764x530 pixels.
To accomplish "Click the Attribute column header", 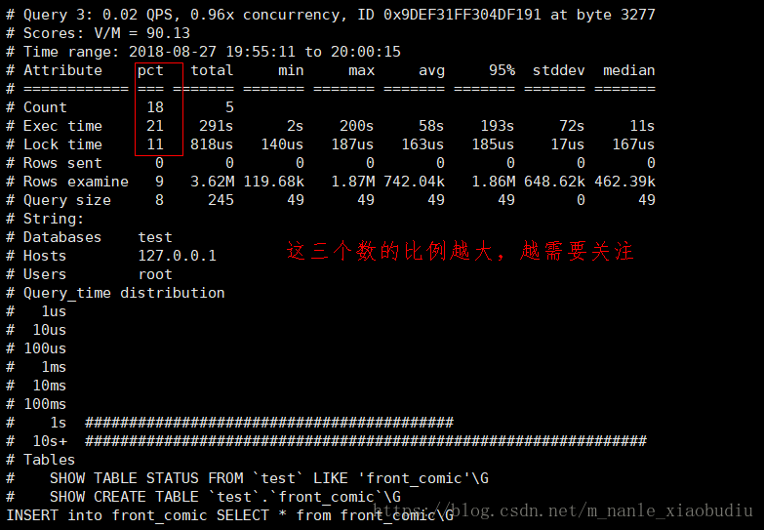I will pyautogui.click(x=62, y=70).
